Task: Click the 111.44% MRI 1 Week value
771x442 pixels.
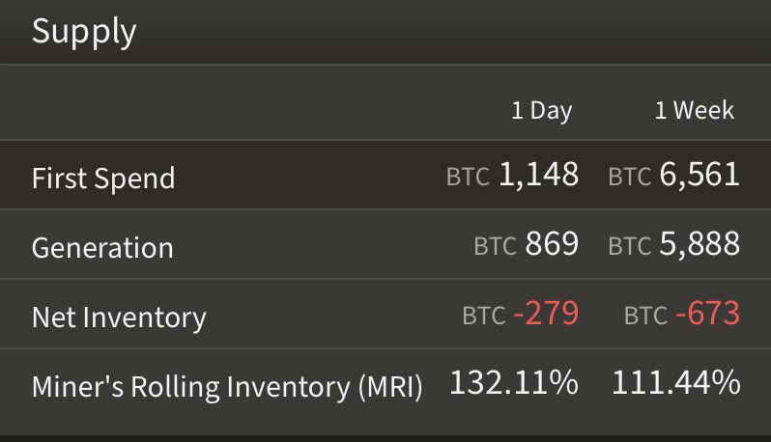Action: [x=676, y=382]
